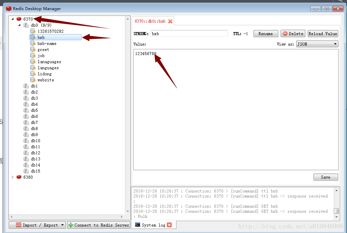This screenshot has height=233, width=347.
Task: Collapse the 6370 connection tree
Action: pyautogui.click(x=13, y=19)
